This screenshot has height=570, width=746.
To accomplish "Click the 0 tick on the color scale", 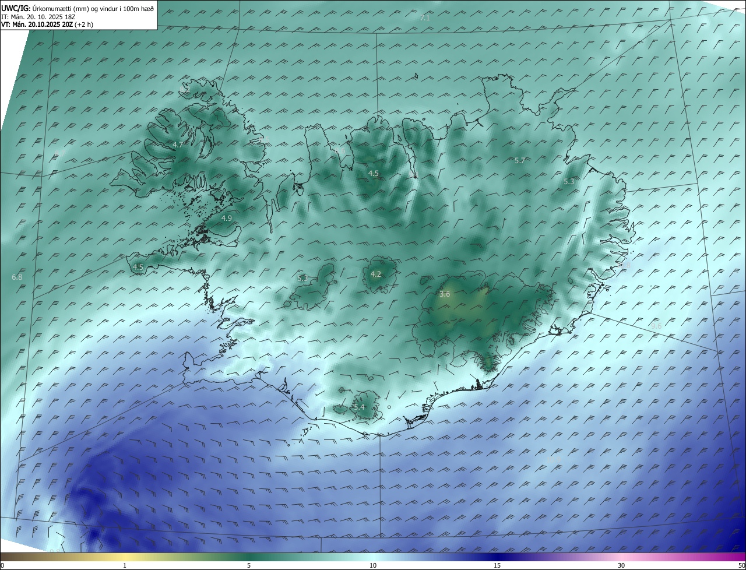I will pyautogui.click(x=2, y=565).
